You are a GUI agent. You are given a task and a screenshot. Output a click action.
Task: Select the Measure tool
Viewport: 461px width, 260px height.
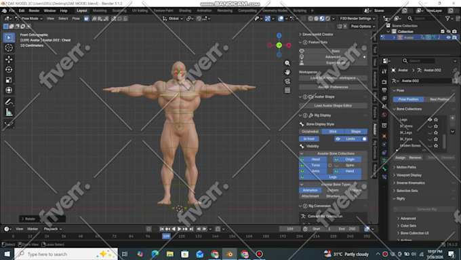point(9,112)
